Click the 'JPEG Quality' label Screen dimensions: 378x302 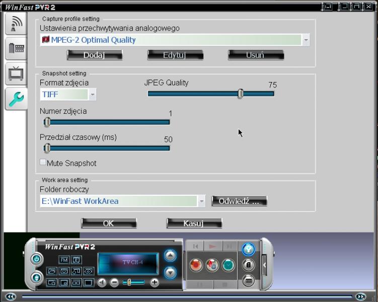coord(166,83)
